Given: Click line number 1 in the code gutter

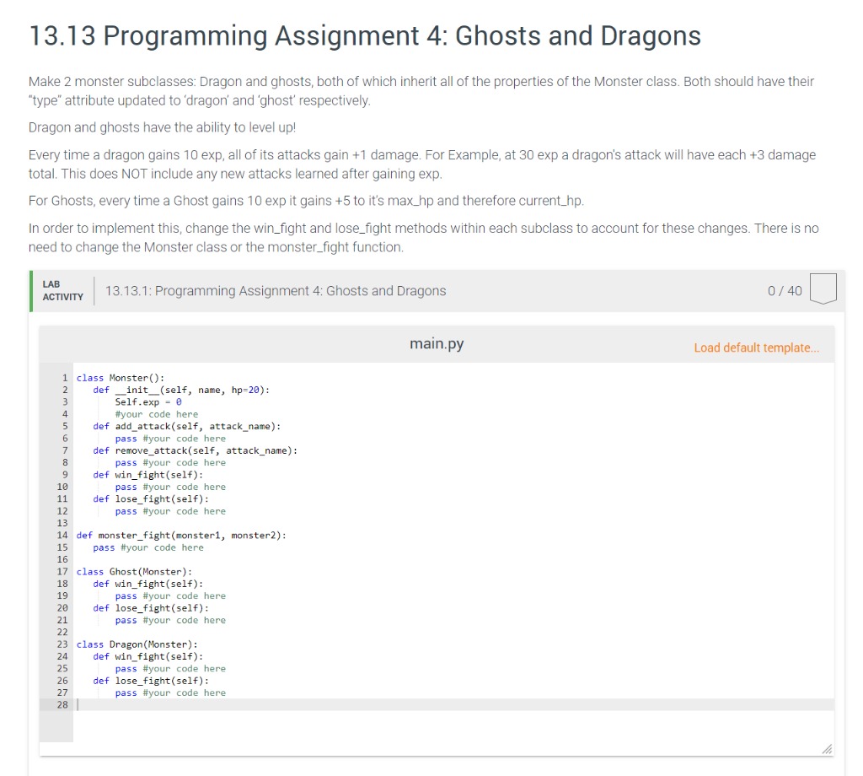Looking at the screenshot, I should [65, 377].
